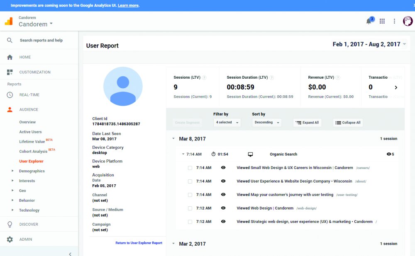Open the Sort by Descending dropdown

point(267,122)
